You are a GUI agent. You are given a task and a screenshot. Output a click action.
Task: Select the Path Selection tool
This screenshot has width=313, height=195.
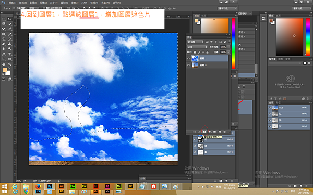pyautogui.click(x=4, y=59)
